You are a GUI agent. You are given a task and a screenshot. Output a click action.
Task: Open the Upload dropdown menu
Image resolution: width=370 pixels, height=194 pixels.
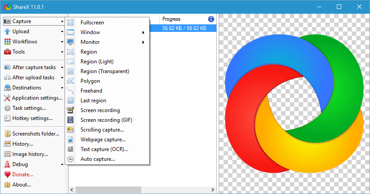(x=34, y=31)
